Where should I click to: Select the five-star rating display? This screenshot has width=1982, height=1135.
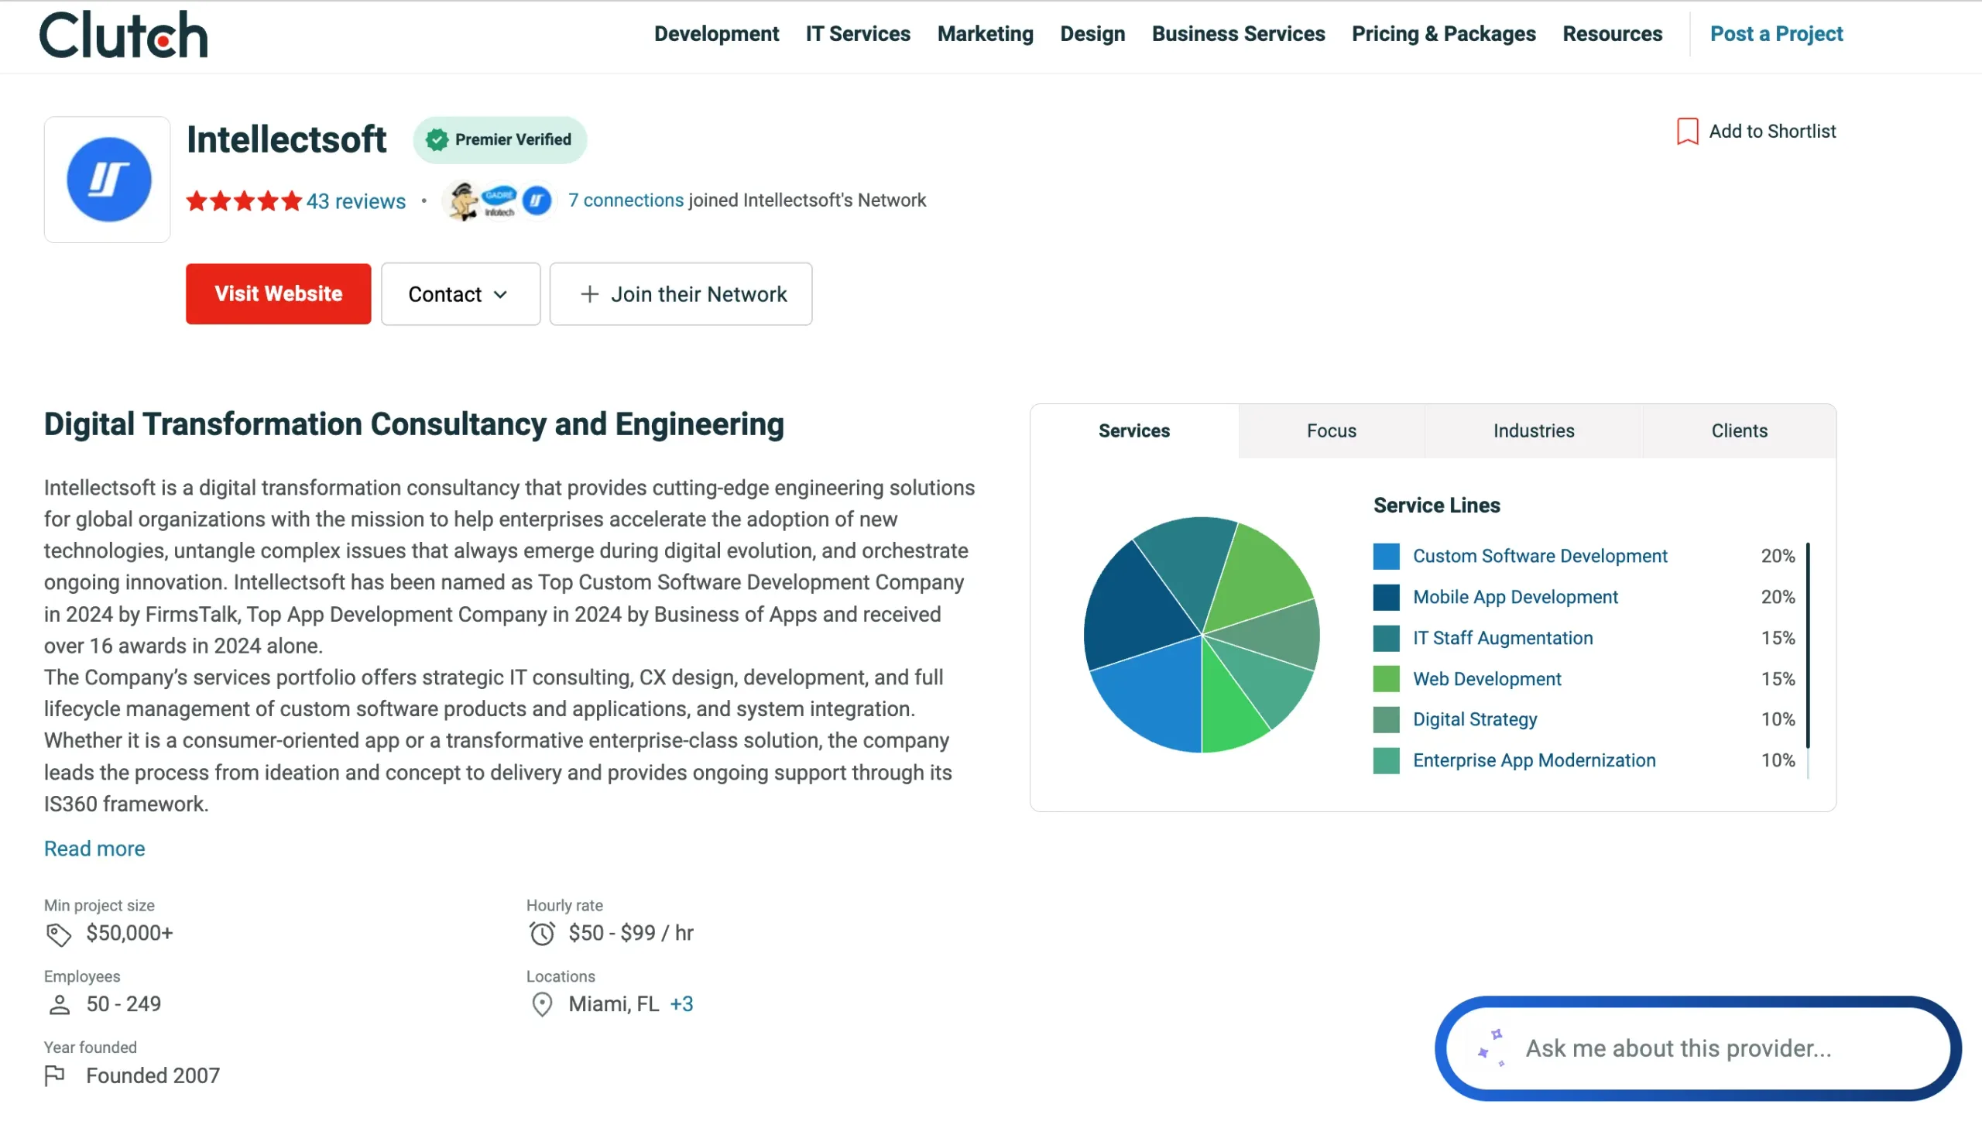click(x=244, y=201)
